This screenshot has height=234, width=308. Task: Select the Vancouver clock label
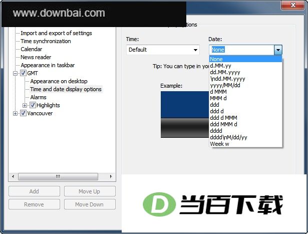coord(40,113)
